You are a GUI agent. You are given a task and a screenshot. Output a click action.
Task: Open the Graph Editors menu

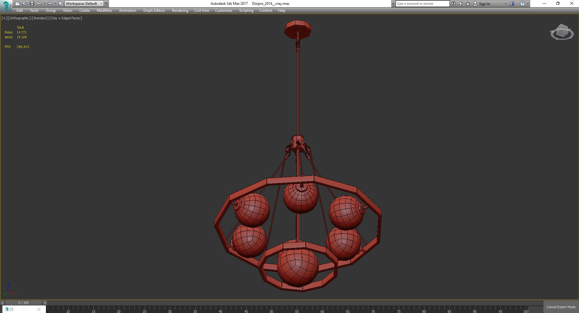point(154,11)
